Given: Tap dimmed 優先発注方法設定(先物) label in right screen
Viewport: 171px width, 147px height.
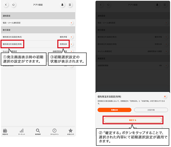Looking at the screenshot, I should [107, 44].
